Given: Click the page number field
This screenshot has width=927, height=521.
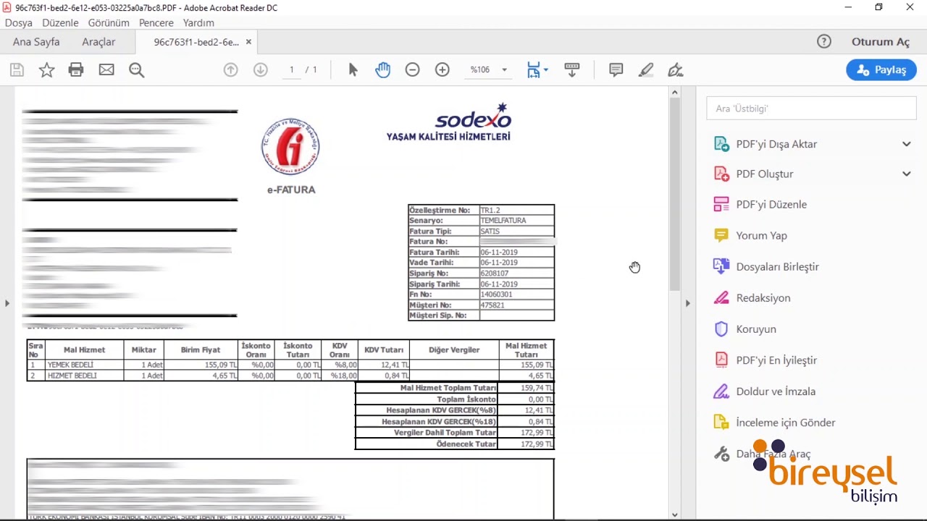Looking at the screenshot, I should point(292,70).
